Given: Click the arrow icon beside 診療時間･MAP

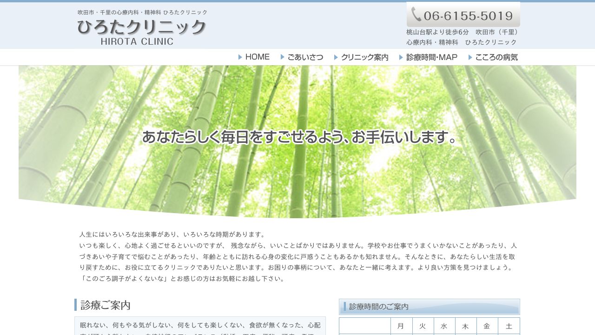Looking at the screenshot, I should click(401, 57).
